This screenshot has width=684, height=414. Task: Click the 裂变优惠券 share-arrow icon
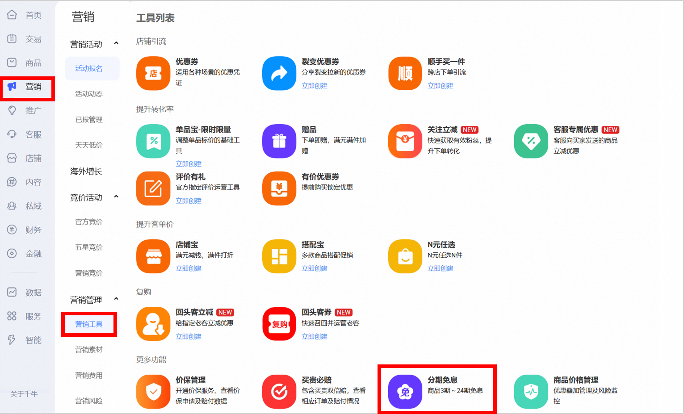279,73
